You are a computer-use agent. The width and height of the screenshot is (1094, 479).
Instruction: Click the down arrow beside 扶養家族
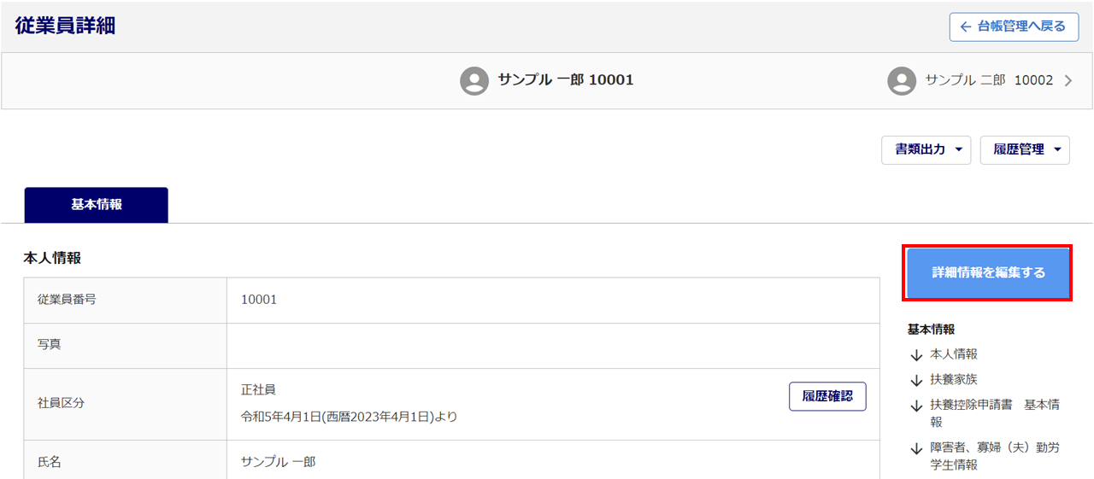coord(916,380)
